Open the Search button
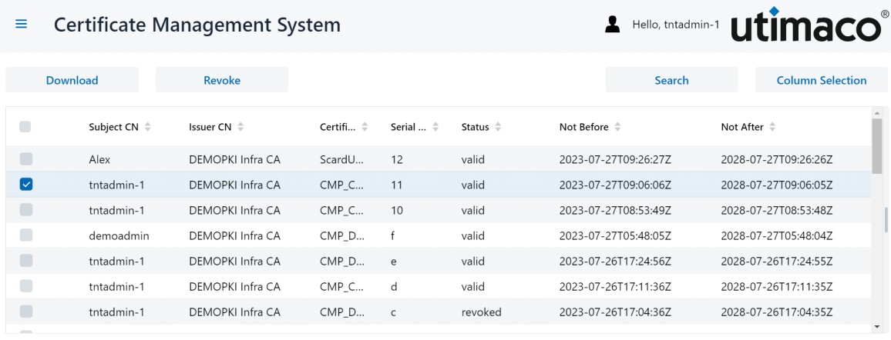891x340 pixels. click(x=671, y=80)
